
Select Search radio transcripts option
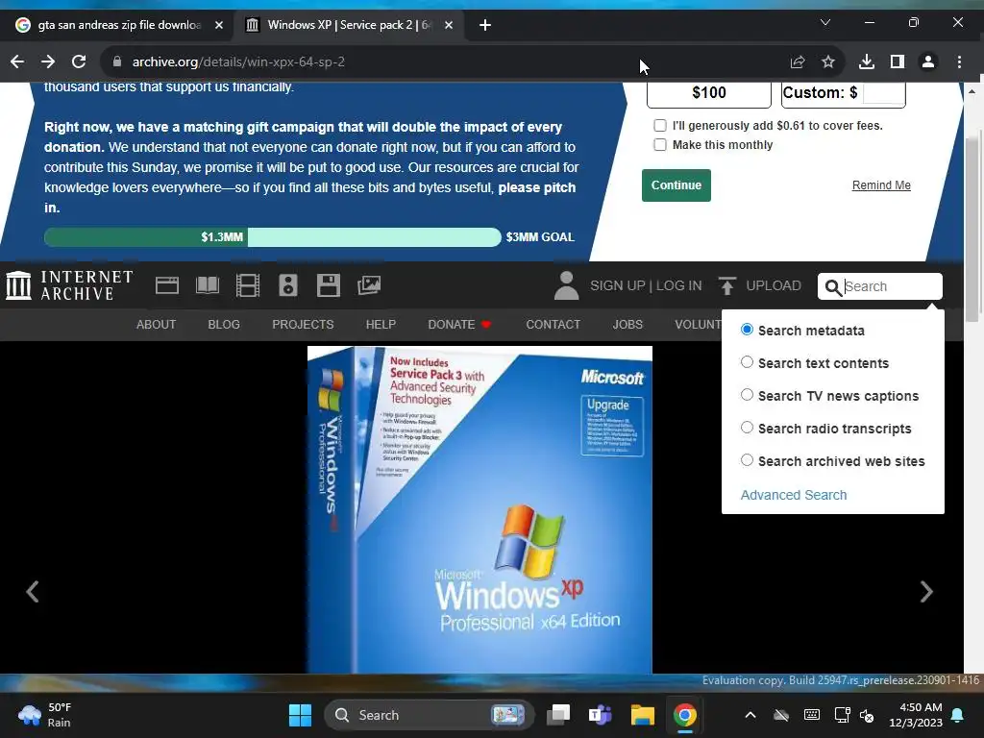pyautogui.click(x=747, y=428)
